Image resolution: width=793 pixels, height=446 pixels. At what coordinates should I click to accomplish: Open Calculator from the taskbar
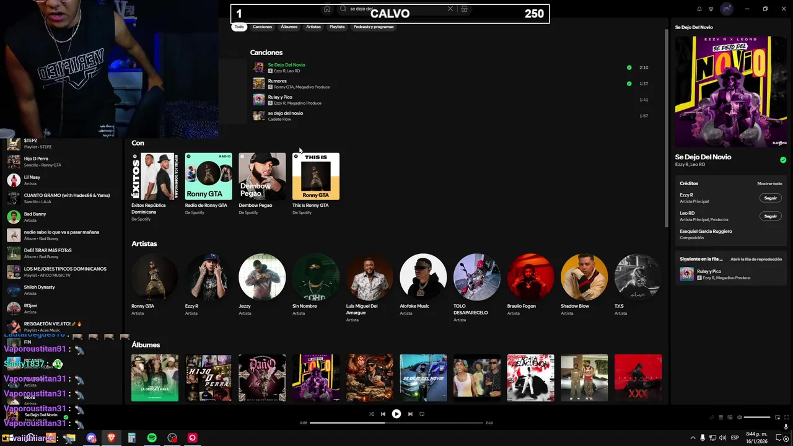pyautogui.click(x=131, y=438)
